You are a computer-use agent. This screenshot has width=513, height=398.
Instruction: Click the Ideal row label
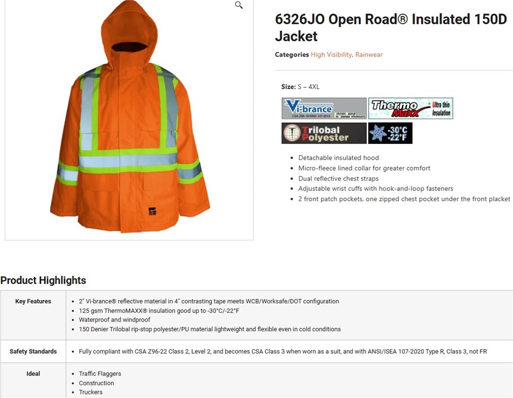coord(33,374)
